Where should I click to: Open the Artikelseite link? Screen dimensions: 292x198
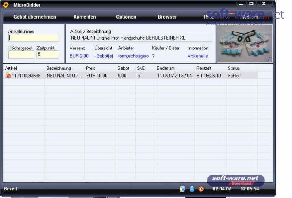pos(197,56)
